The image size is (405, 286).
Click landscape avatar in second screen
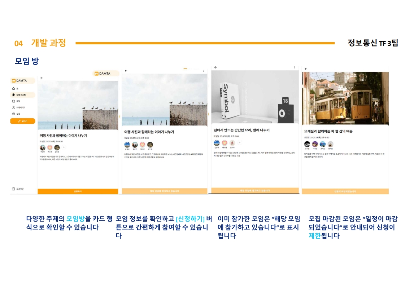127,145
